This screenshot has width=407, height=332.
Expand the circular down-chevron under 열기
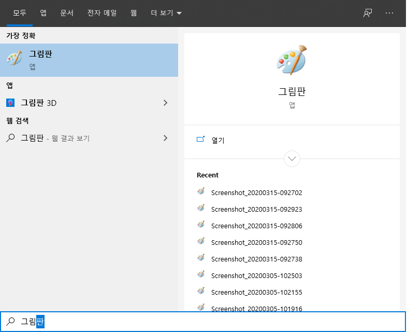click(292, 158)
